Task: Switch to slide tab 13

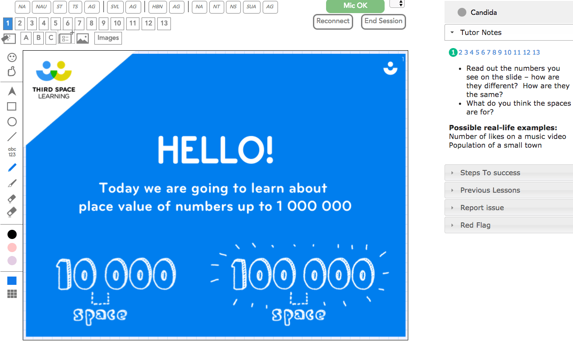Action: pyautogui.click(x=164, y=23)
